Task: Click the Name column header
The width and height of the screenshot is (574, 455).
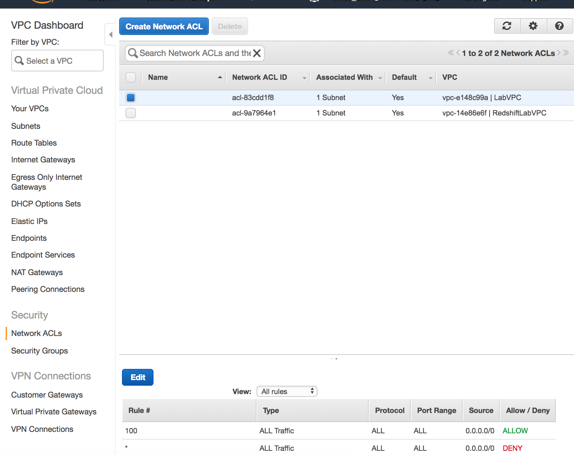Action: tap(158, 77)
